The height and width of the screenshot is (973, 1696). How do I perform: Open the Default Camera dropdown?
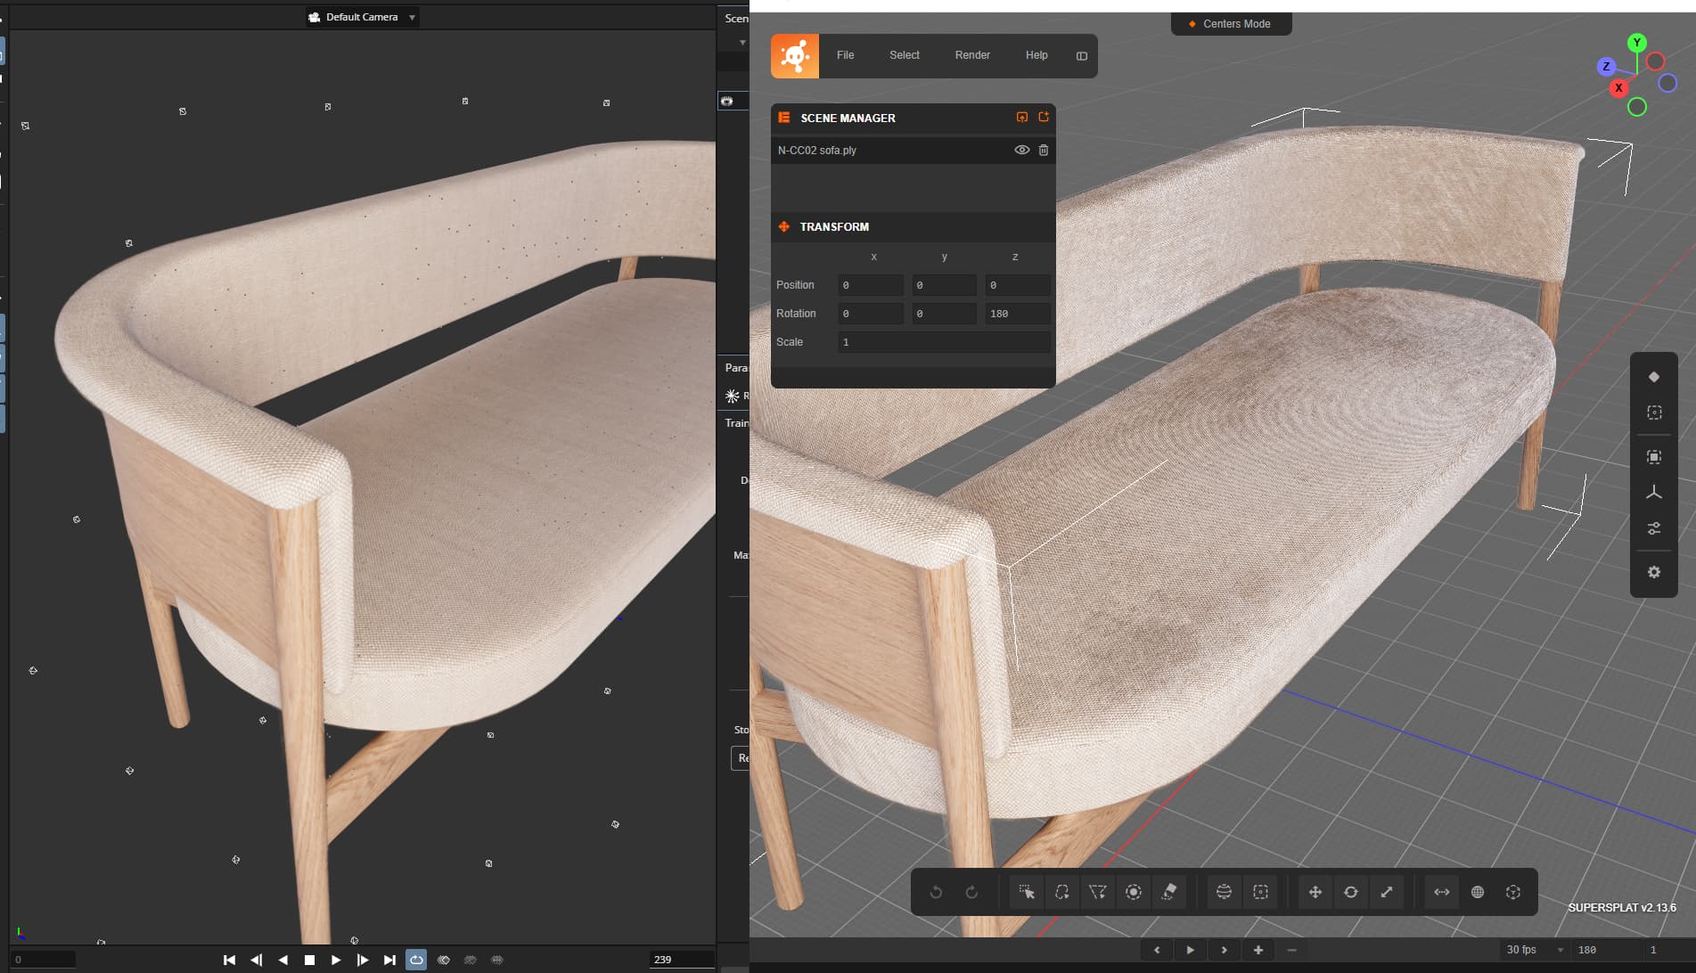coord(362,17)
